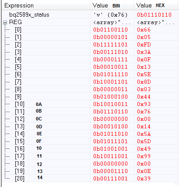Click binary value 0b00010100
The height and width of the screenshot is (187, 179).
pos(111,127)
